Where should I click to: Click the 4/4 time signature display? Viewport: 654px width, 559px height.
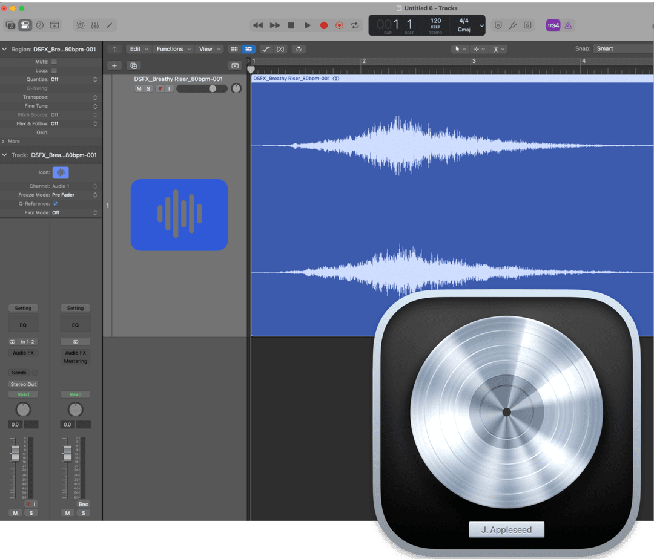click(464, 21)
